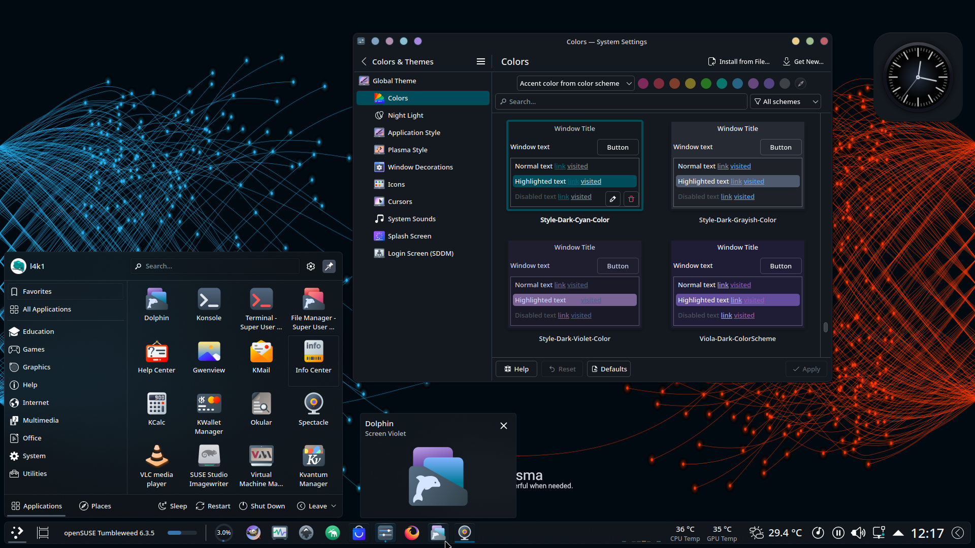Image resolution: width=975 pixels, height=548 pixels.
Task: Click the launcher search field
Action: tap(215, 266)
